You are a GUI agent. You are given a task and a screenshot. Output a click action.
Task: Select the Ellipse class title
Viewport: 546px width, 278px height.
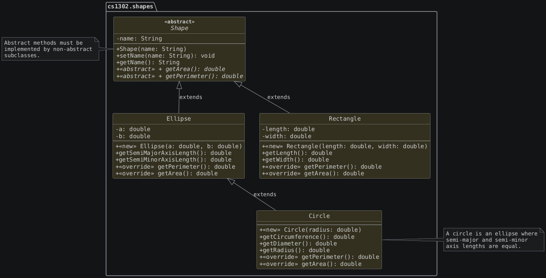coord(179,119)
